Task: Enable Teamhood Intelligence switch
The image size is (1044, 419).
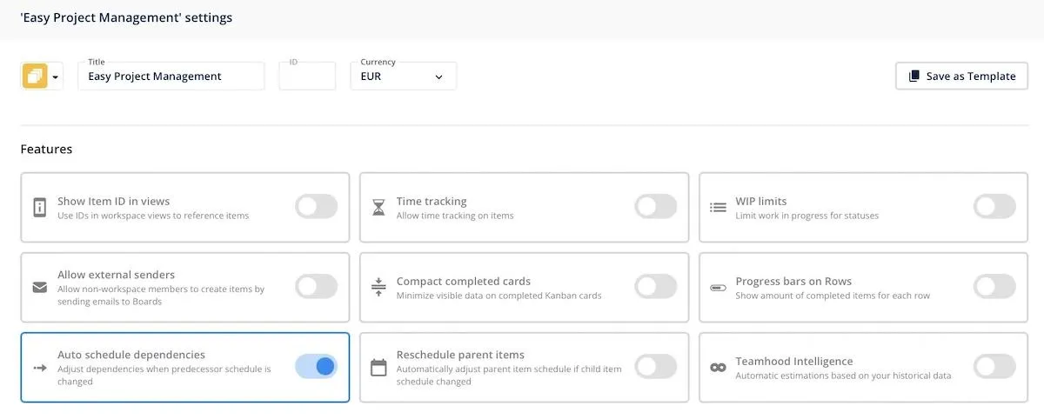Action: 994,366
